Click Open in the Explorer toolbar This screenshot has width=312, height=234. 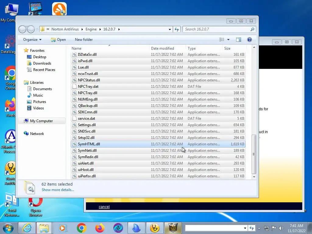[x=58, y=40]
